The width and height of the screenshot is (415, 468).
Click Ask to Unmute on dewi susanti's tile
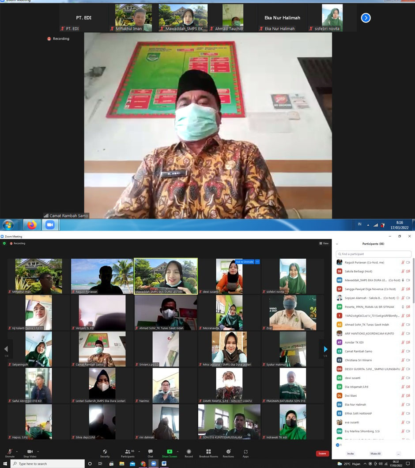(x=244, y=262)
